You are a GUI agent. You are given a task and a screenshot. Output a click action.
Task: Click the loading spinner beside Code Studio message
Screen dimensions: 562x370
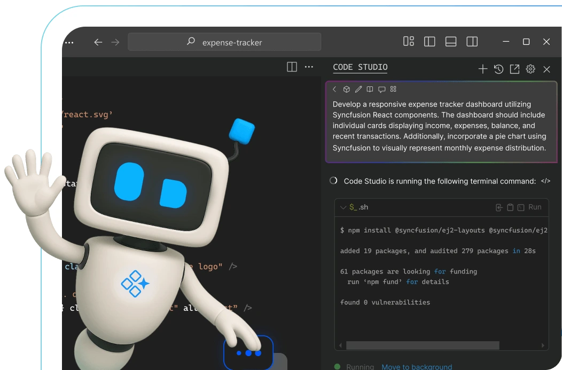click(x=334, y=181)
